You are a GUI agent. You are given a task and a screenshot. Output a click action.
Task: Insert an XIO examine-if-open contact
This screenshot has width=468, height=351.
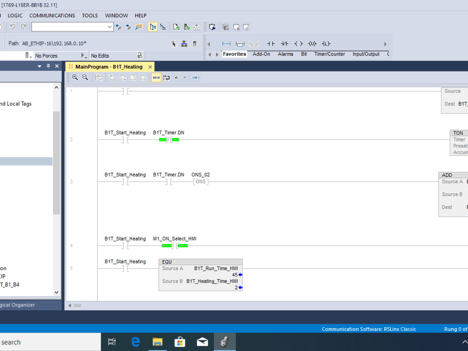pyautogui.click(x=284, y=44)
